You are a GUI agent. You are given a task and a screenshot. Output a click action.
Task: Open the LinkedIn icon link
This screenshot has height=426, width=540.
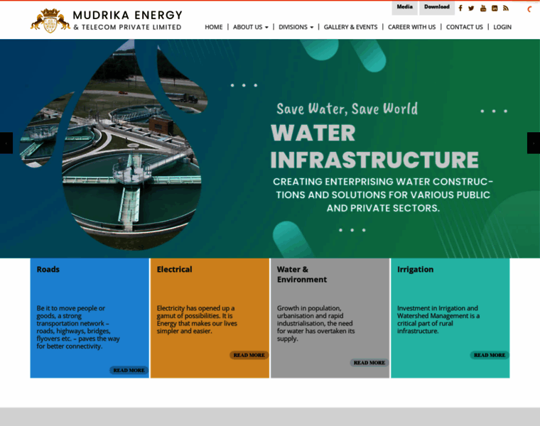click(495, 9)
